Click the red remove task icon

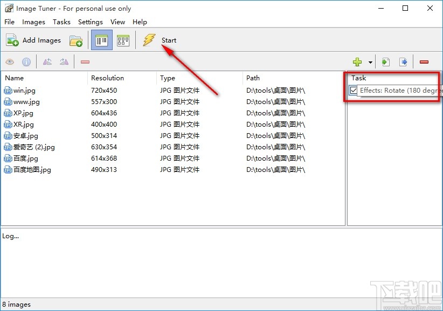click(424, 62)
